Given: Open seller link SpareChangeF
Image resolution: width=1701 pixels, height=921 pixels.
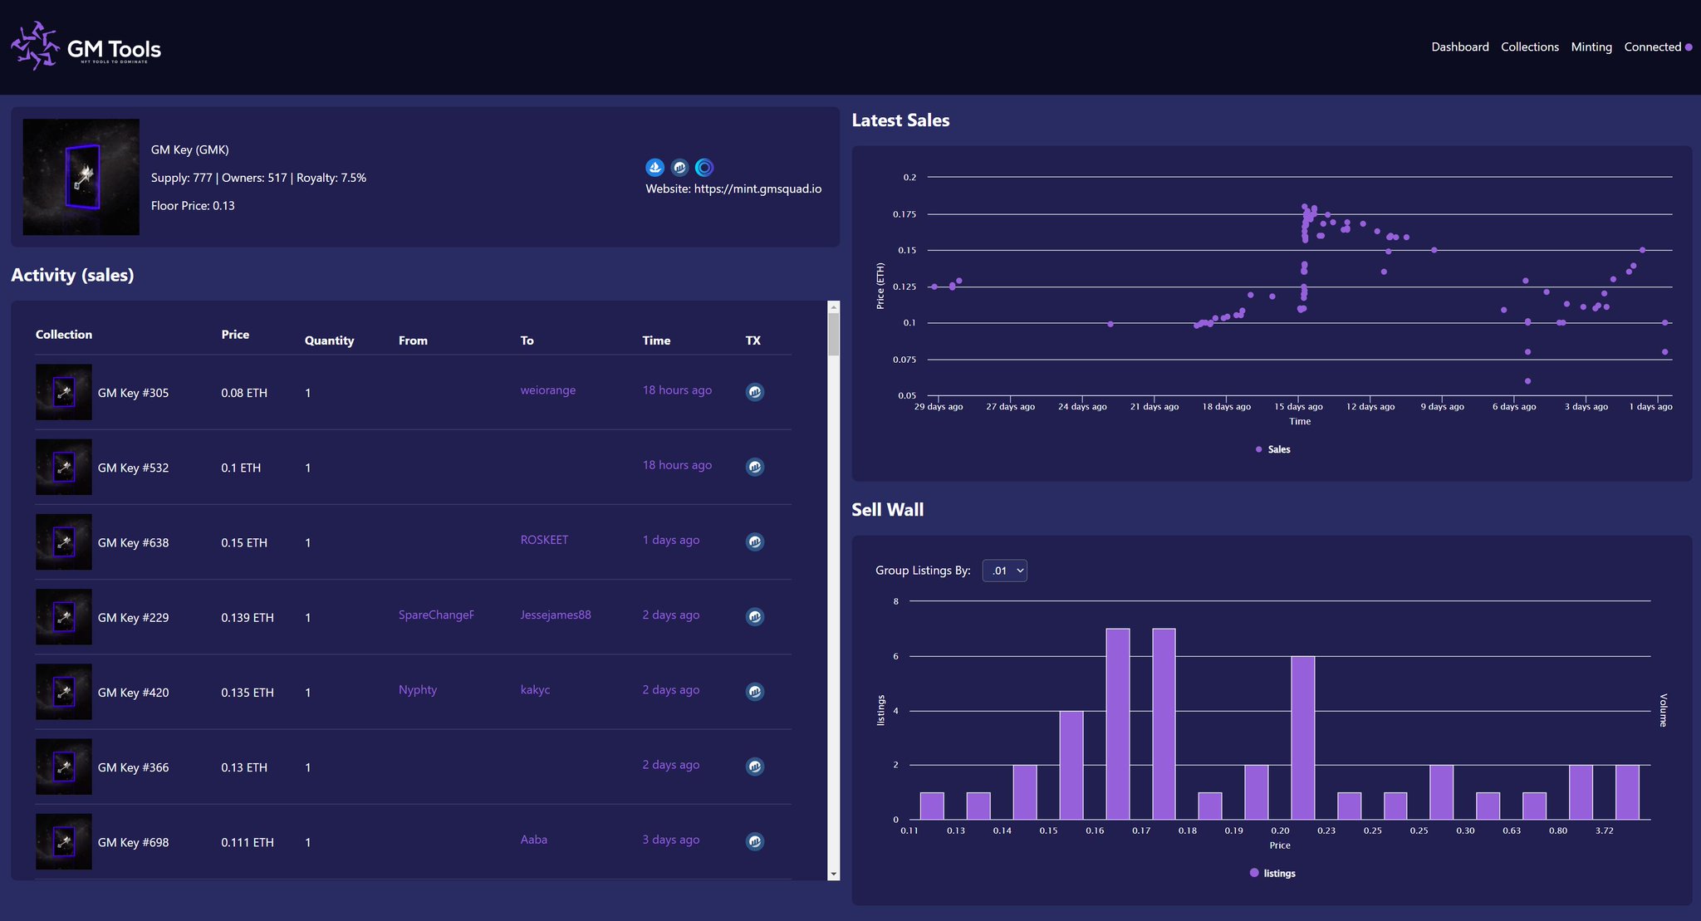Looking at the screenshot, I should 436,615.
